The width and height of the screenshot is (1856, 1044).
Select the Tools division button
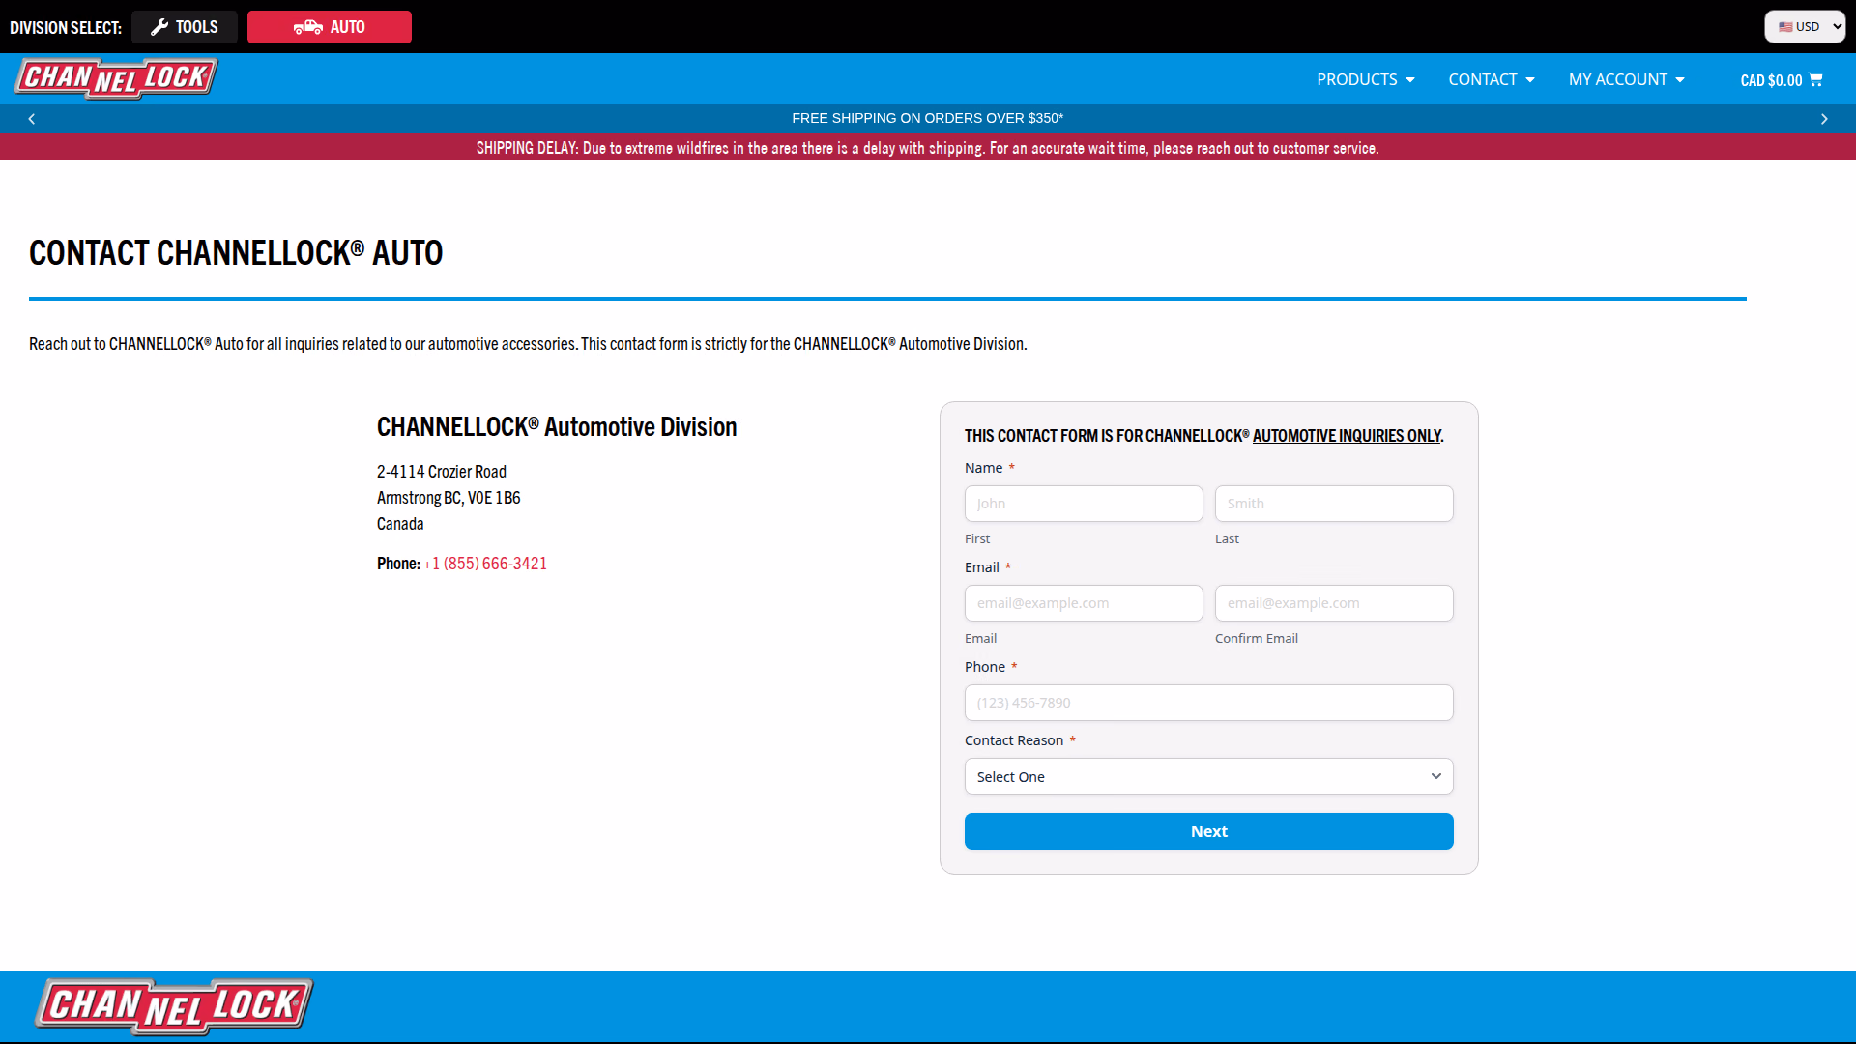point(185,27)
